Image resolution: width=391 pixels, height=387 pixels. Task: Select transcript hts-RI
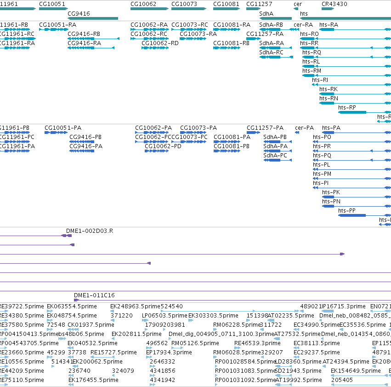pyautogui.click(x=320, y=80)
